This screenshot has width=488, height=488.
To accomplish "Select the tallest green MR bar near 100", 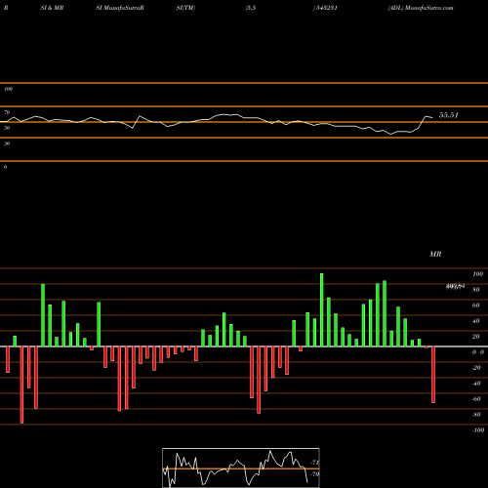I will coord(322,310).
